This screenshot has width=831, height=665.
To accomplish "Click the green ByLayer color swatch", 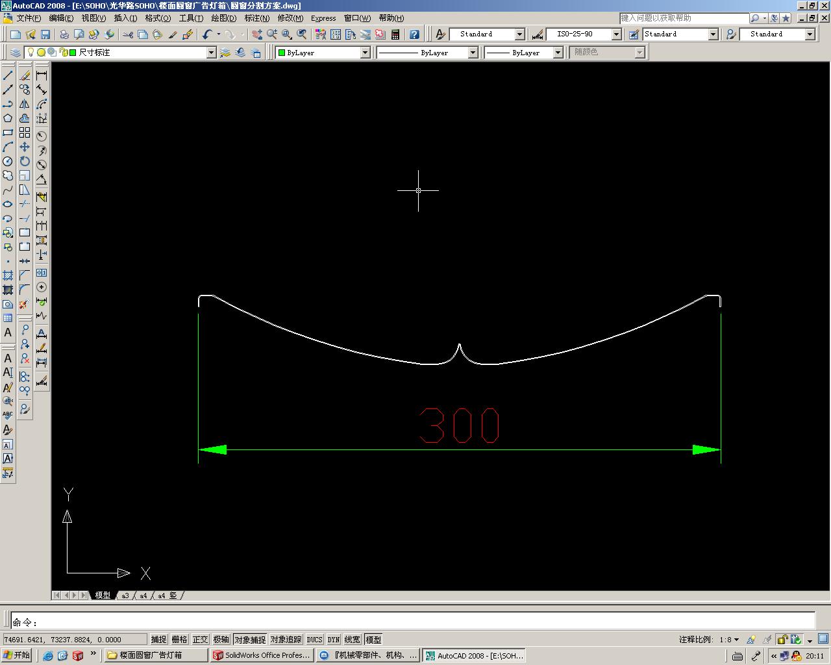I will (x=282, y=53).
